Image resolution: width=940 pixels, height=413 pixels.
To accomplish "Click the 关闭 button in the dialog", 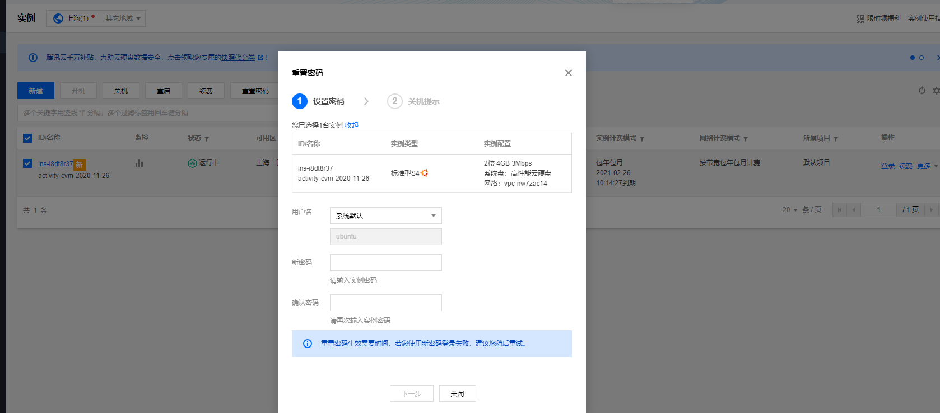I will 457,393.
